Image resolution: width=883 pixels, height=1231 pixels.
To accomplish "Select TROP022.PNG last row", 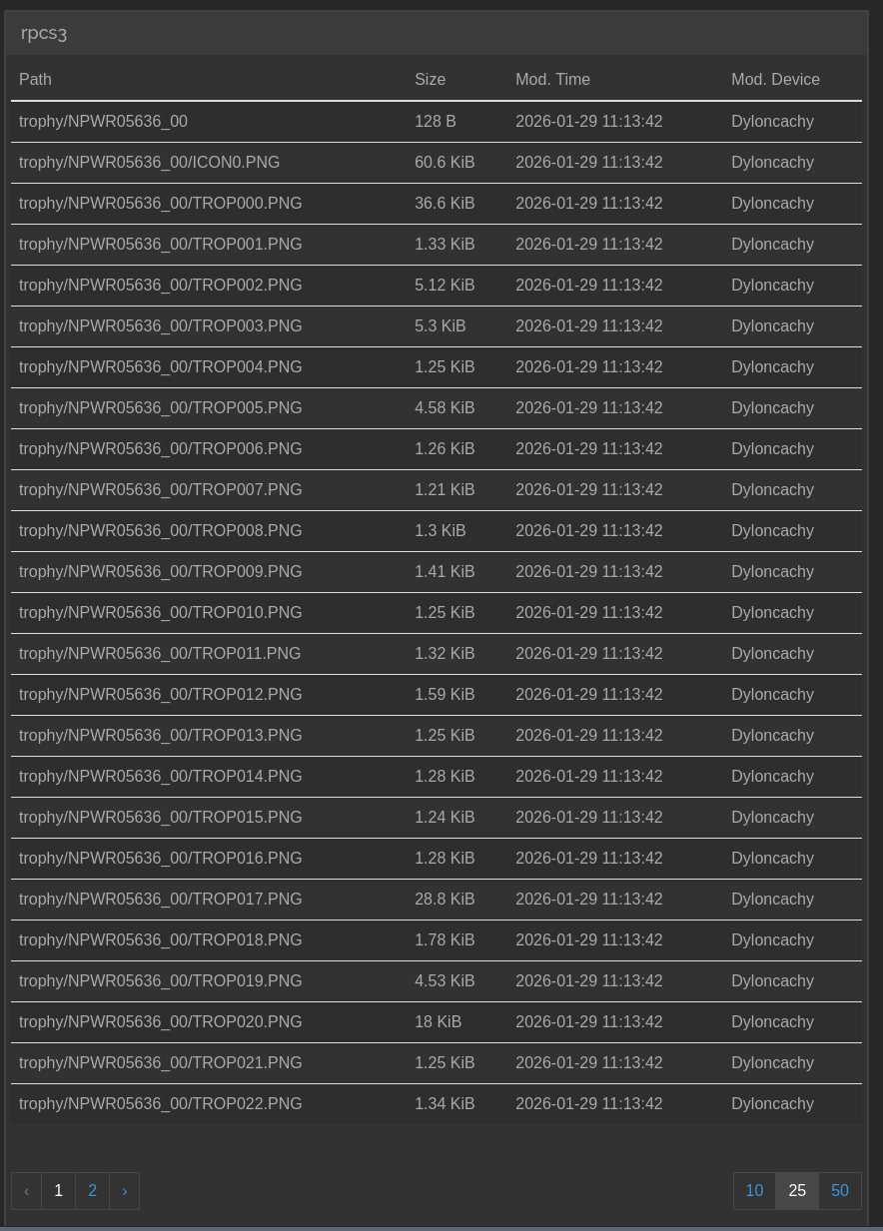I will [160, 1103].
